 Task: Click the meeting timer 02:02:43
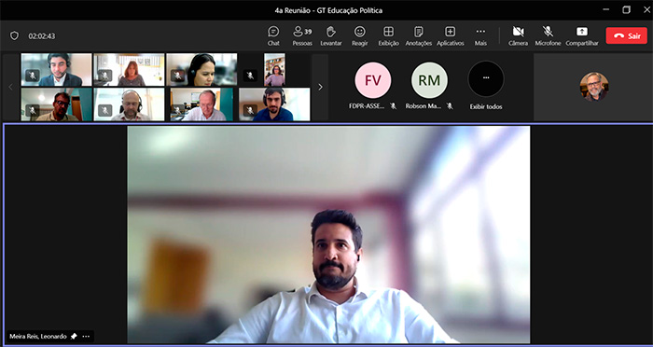[42, 36]
